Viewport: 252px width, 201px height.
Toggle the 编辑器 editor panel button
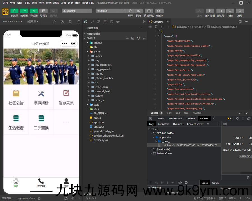[24, 11]
